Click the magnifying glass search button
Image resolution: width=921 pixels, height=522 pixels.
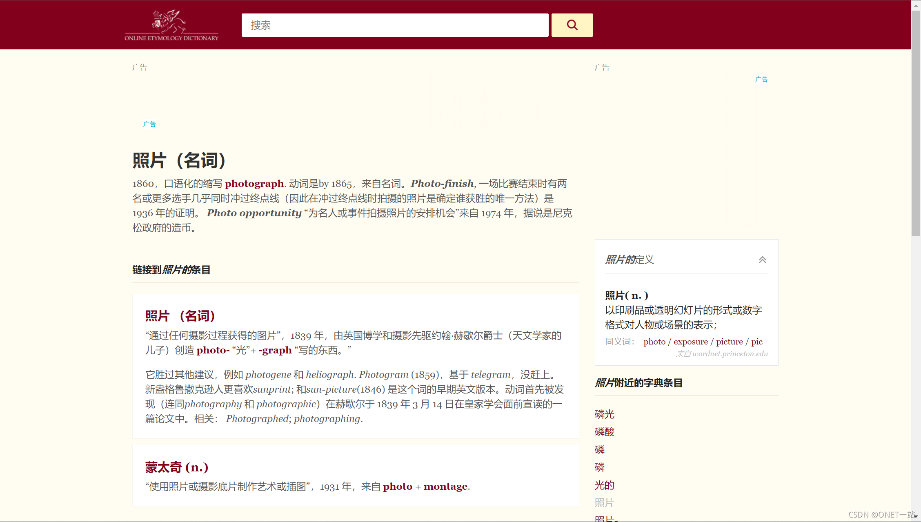coord(572,25)
